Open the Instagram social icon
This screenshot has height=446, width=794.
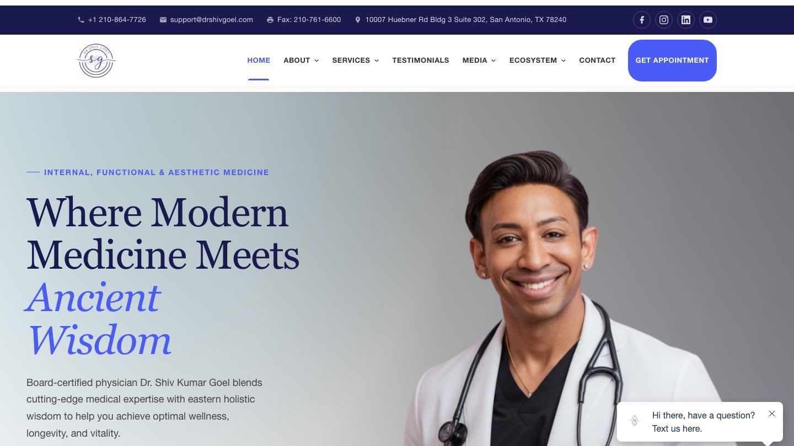(664, 20)
